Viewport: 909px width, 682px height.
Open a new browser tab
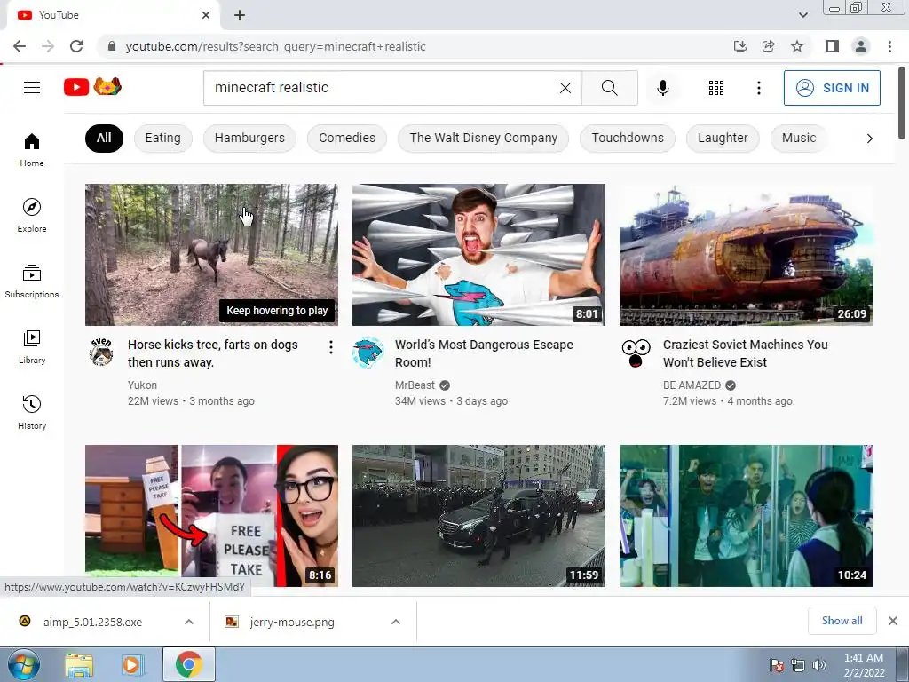(240, 15)
